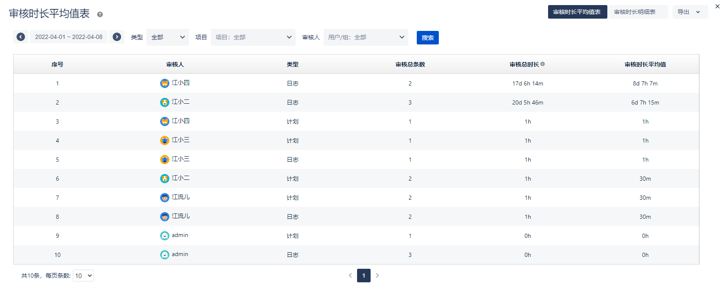This screenshot has width=723, height=295.
Task: Select the 审核时长平均值表 tab
Action: 577,12
